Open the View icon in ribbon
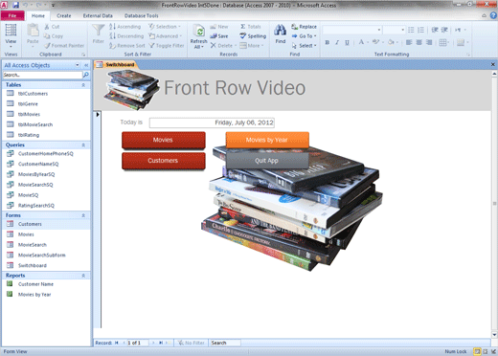The height and width of the screenshot is (356, 498). 11,31
